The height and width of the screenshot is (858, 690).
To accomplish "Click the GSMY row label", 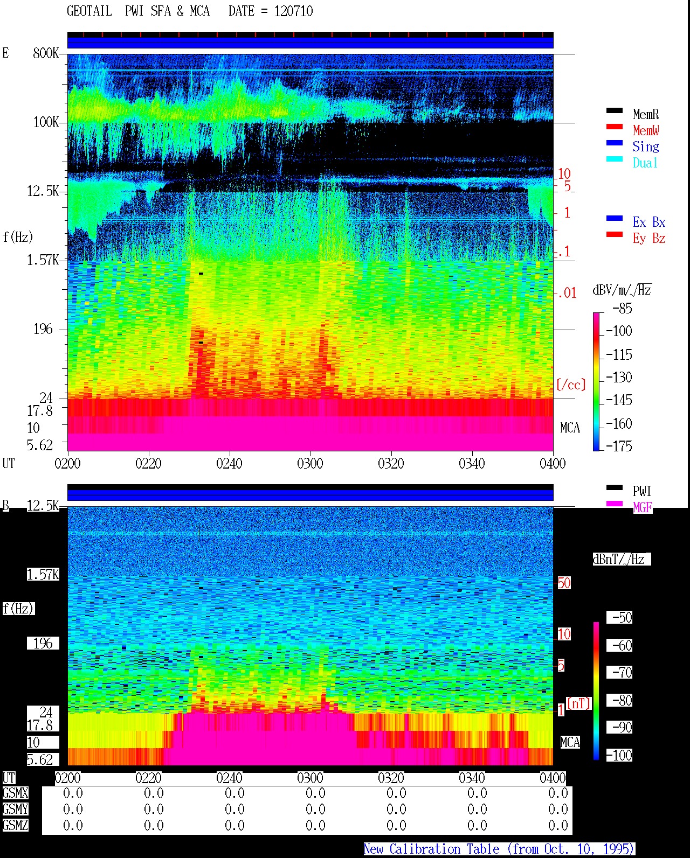I will coord(16,810).
